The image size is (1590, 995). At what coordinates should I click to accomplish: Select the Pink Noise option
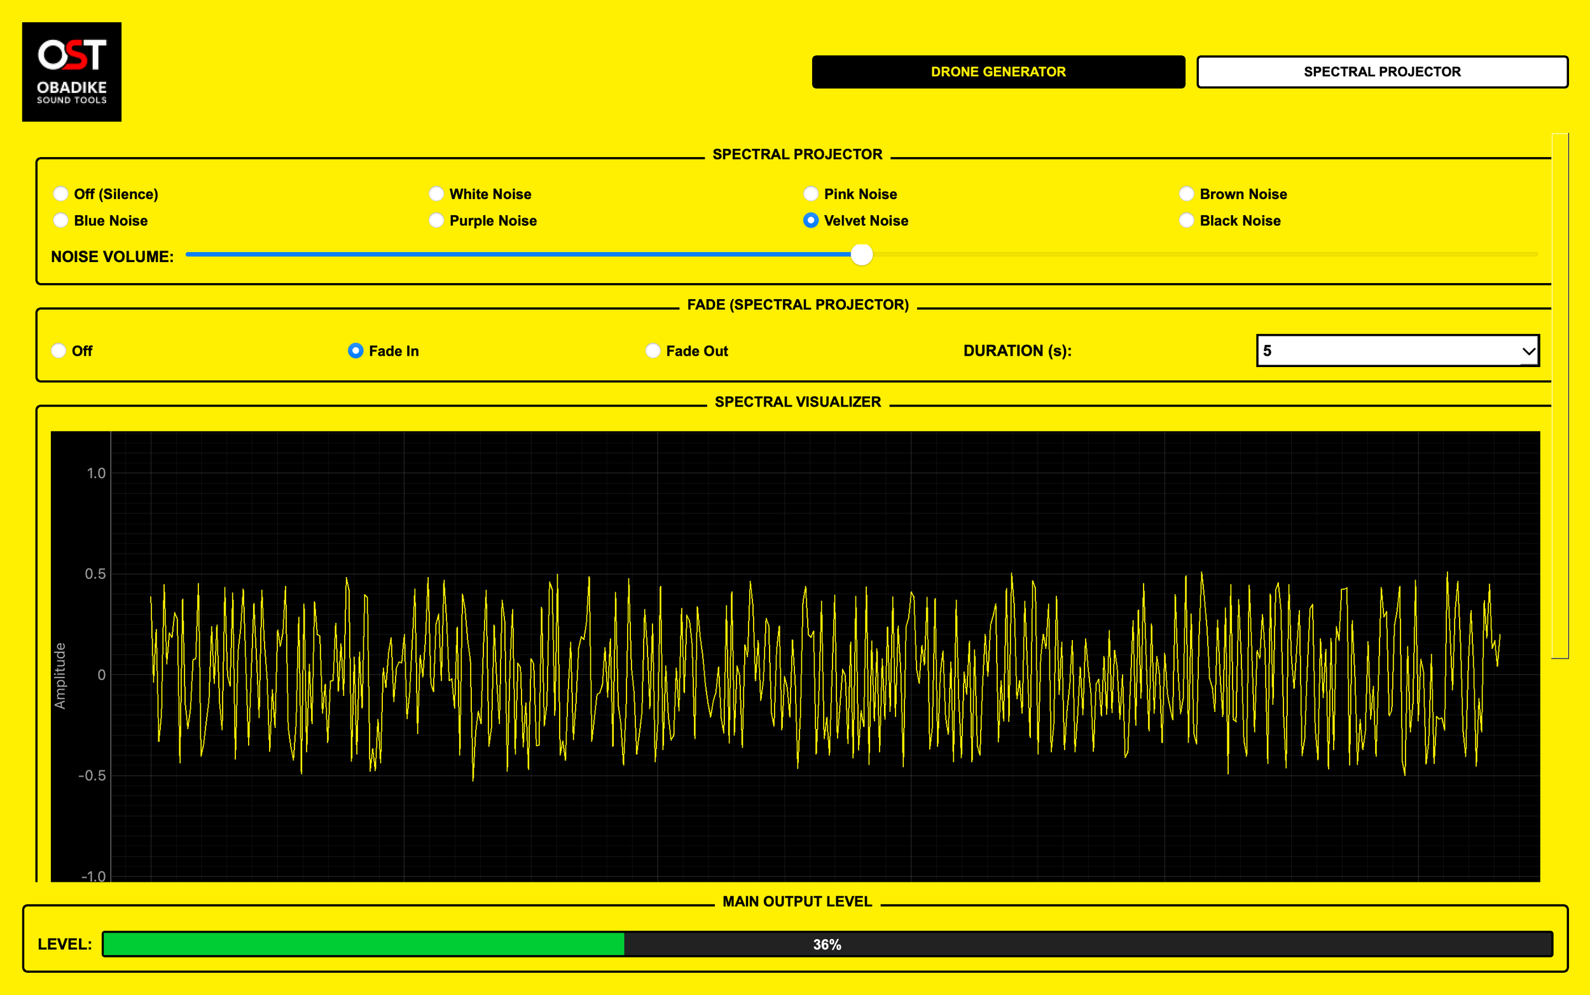point(810,193)
